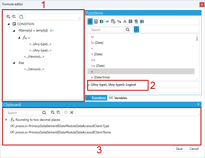Select the = (Date/time) function
205x158 pixels.
(x=141, y=77)
